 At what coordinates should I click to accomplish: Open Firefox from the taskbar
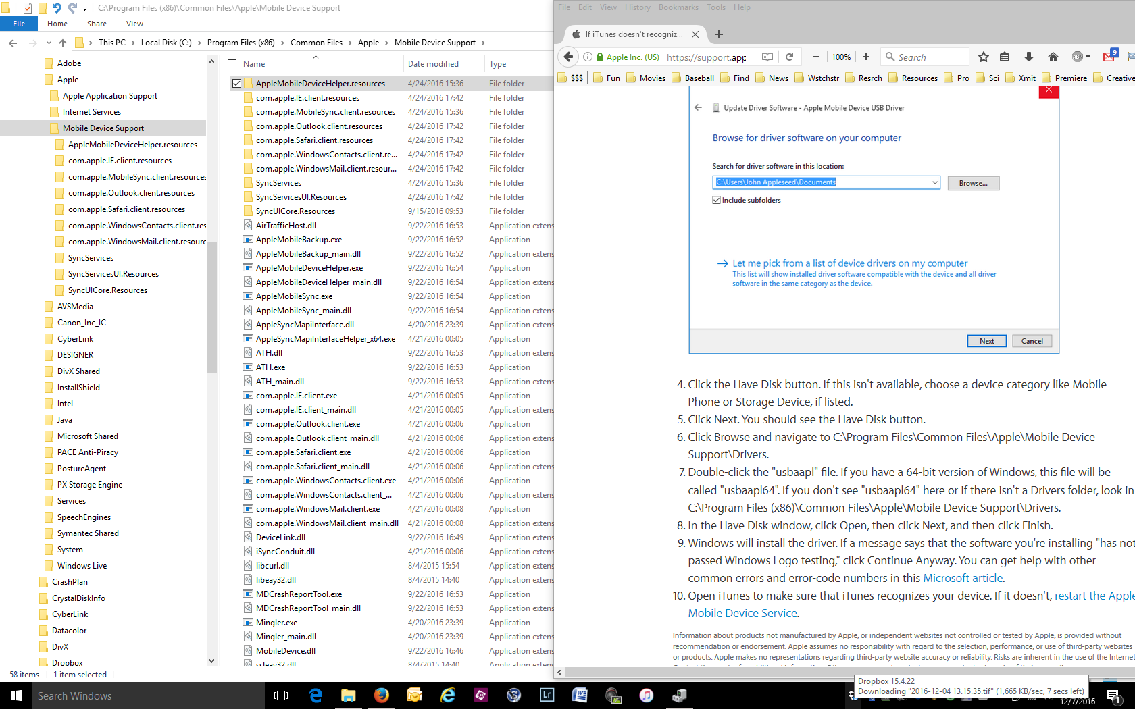tap(382, 695)
